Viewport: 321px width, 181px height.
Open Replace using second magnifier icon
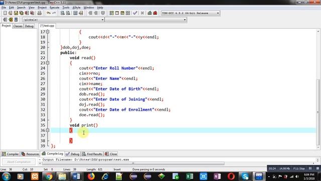click(x=68, y=13)
